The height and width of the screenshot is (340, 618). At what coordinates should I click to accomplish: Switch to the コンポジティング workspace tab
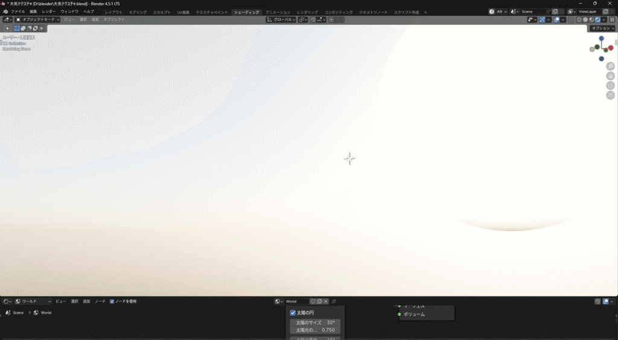(339, 12)
